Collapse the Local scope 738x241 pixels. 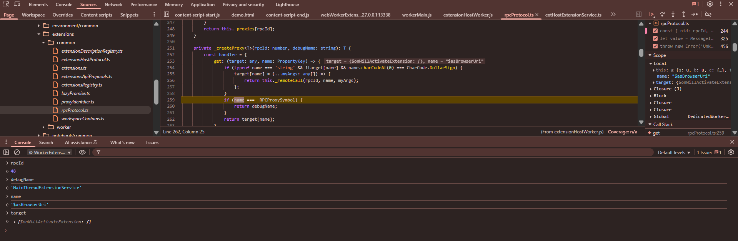coord(651,63)
